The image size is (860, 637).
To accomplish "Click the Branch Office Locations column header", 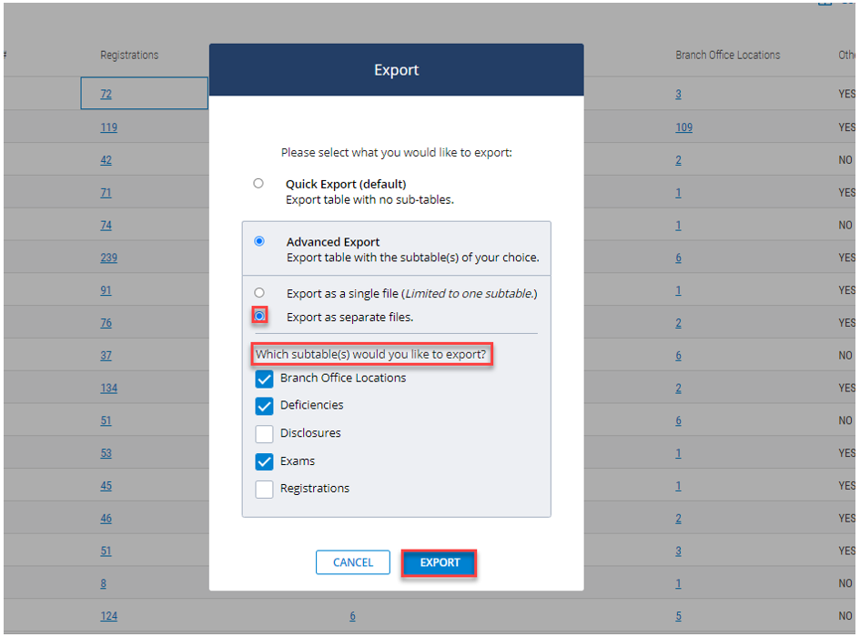I will pos(727,56).
